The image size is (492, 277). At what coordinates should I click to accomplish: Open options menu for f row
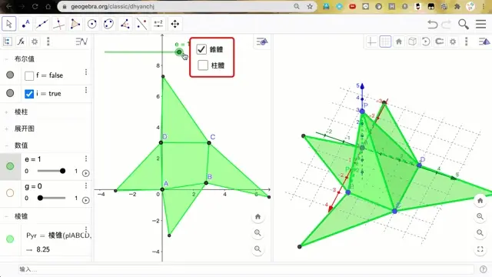click(86, 72)
